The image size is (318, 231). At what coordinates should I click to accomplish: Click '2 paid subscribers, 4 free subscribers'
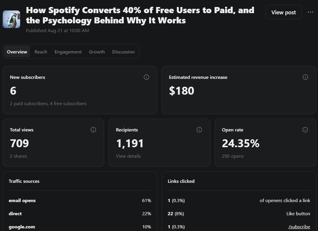pyautogui.click(x=48, y=103)
